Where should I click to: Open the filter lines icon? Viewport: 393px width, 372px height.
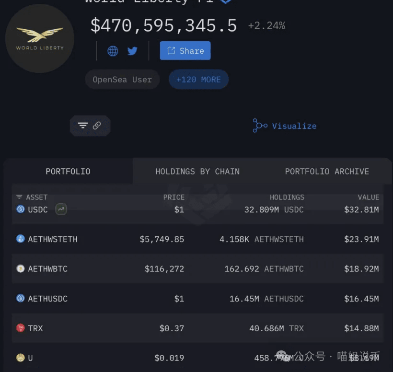point(83,125)
